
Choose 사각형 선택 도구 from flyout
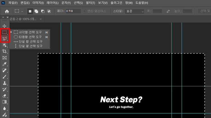[x=30, y=32]
